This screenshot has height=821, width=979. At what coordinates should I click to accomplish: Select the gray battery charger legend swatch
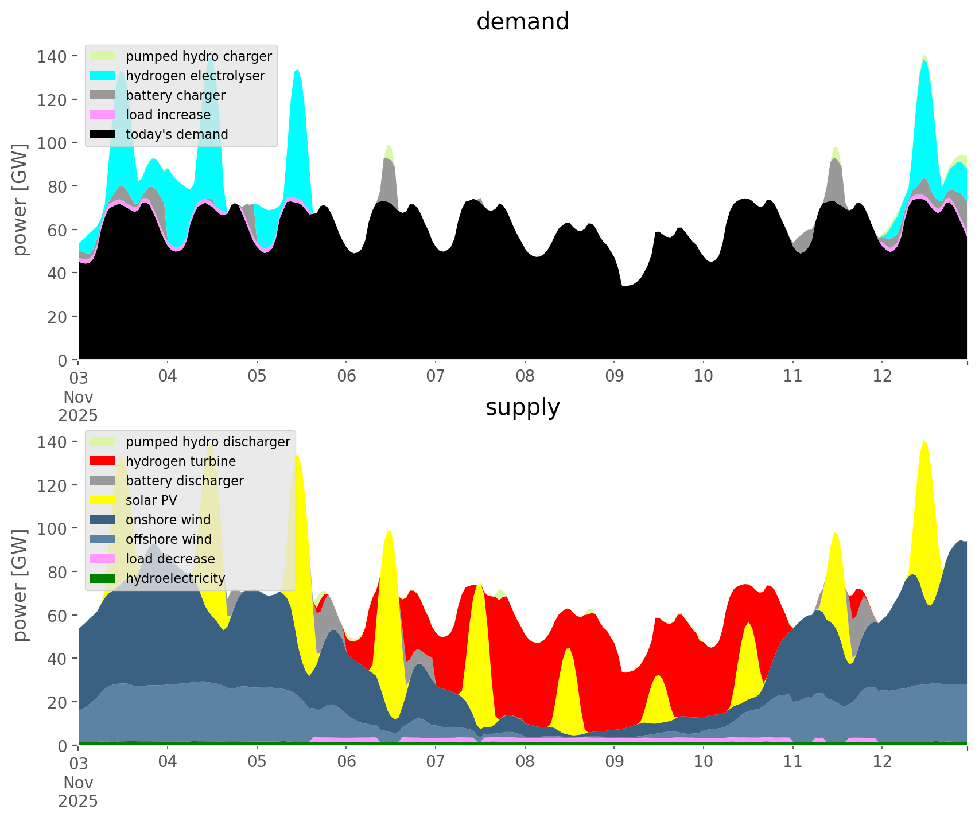pos(103,95)
